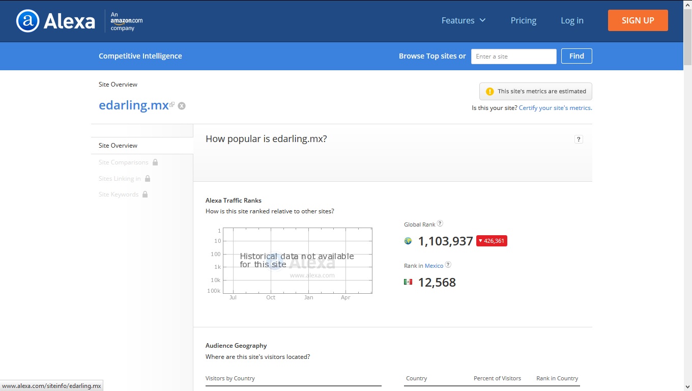
Task: Click the lock icon beside Site Keywords
Action: 145,194
